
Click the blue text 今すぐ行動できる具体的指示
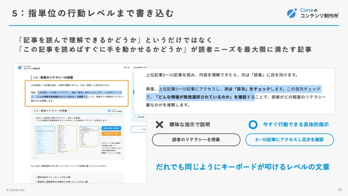pos(296,125)
